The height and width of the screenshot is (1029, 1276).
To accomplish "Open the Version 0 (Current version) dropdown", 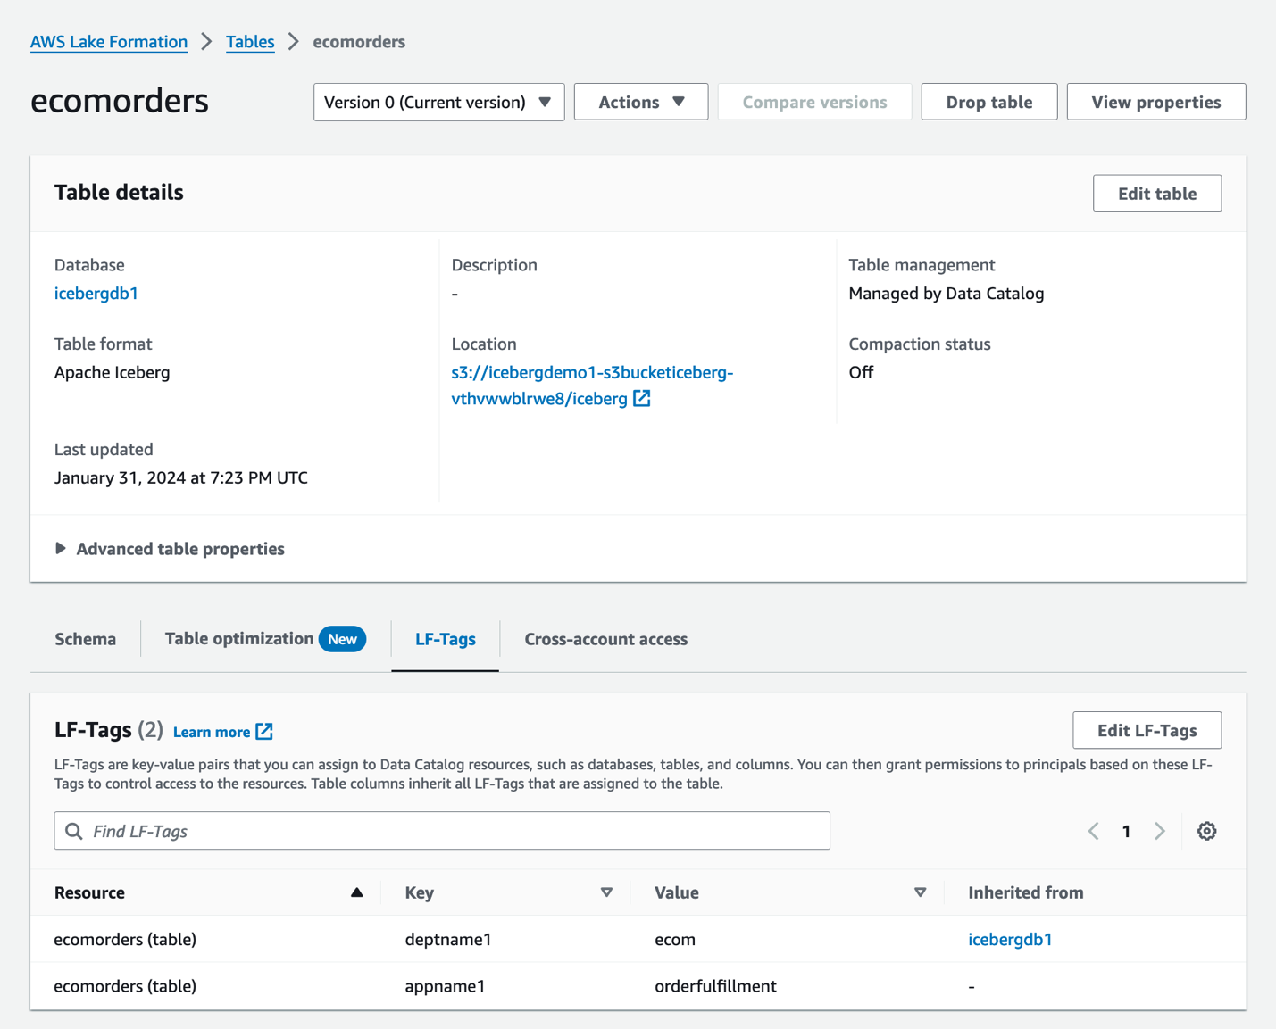I will tap(439, 102).
